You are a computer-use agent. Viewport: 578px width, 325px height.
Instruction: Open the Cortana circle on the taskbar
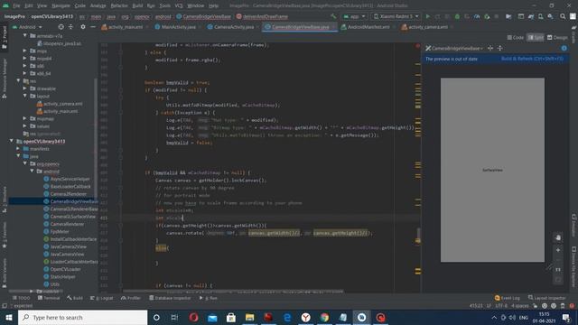[x=156, y=317]
